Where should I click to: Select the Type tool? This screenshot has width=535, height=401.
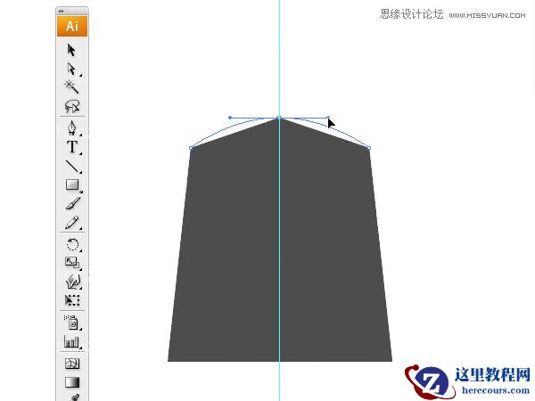point(72,147)
